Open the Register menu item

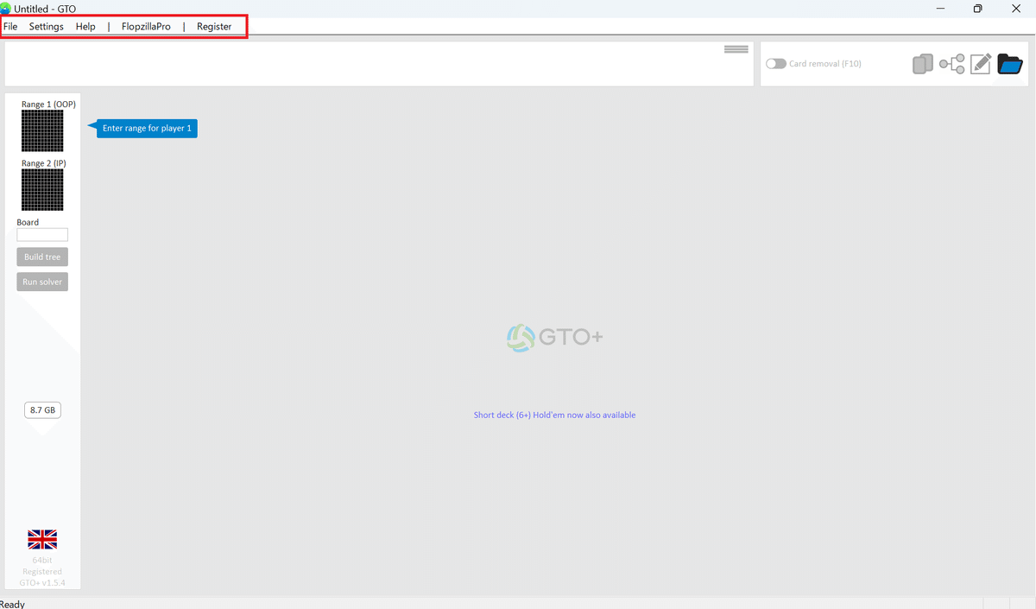pos(214,27)
